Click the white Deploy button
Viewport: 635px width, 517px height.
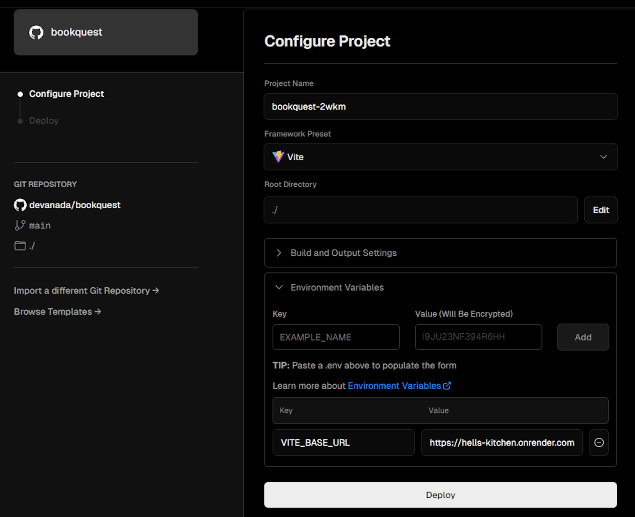pos(440,495)
